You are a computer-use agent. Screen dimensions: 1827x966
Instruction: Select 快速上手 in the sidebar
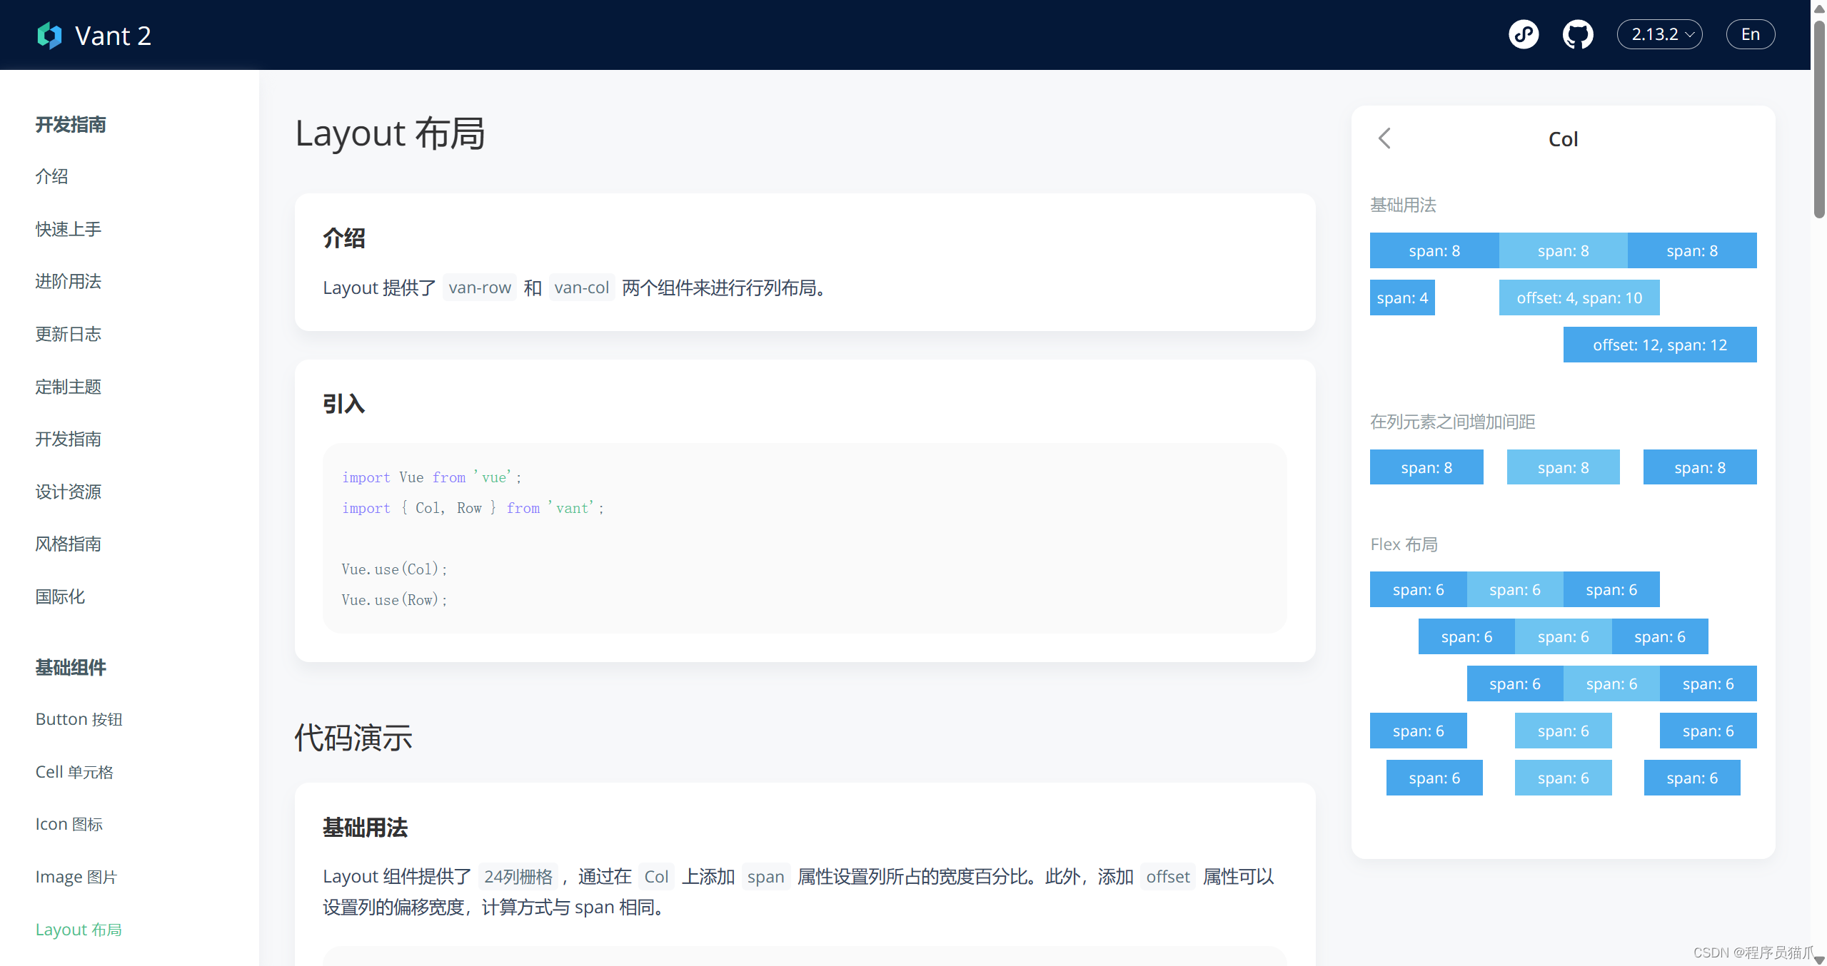click(68, 229)
